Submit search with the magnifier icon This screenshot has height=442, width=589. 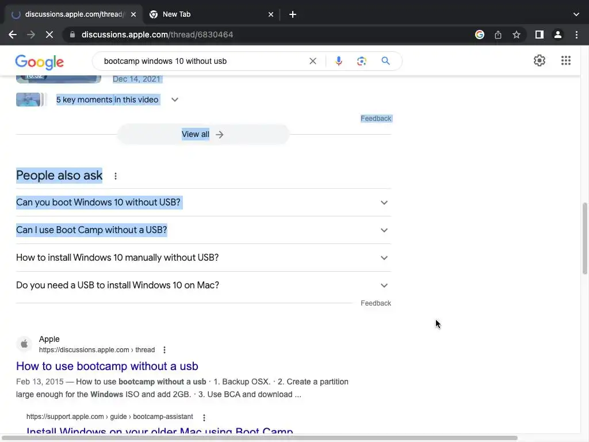pyautogui.click(x=385, y=61)
